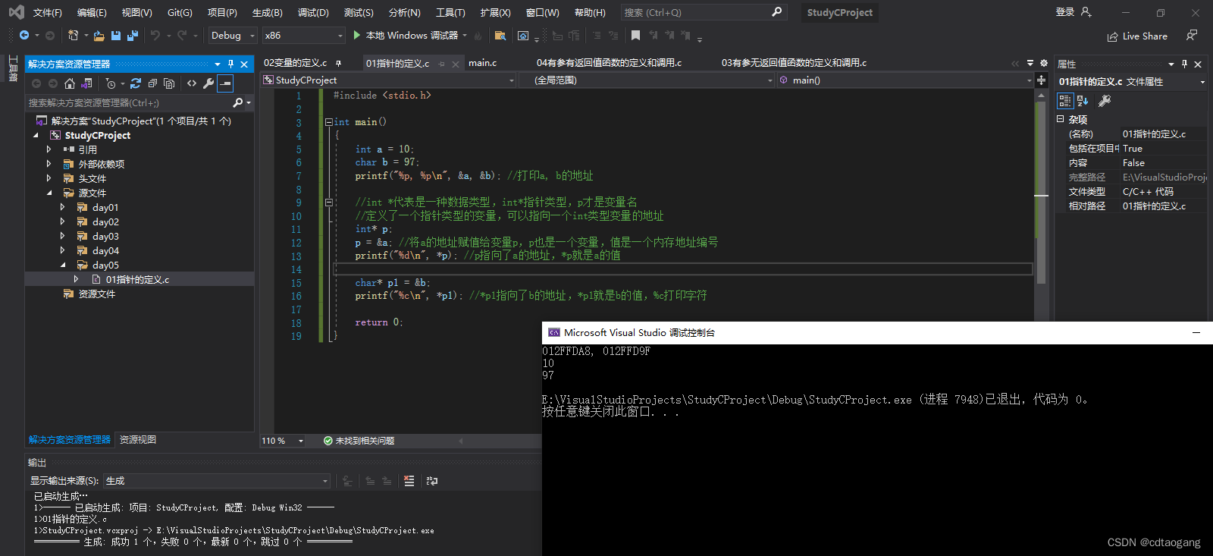1213x556 pixels.
Task: Pin the 02变量的定义.c tab
Action: pos(338,63)
